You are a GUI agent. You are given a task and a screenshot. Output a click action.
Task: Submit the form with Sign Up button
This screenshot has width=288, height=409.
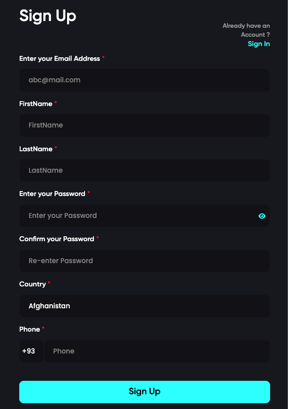[x=144, y=392]
